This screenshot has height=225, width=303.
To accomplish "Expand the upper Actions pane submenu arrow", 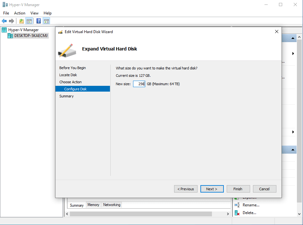I will [x=293, y=53].
